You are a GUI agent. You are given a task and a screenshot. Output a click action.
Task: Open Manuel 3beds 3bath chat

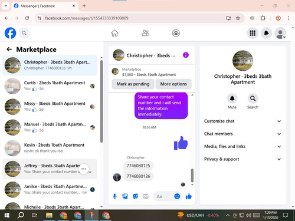(x=50, y=127)
